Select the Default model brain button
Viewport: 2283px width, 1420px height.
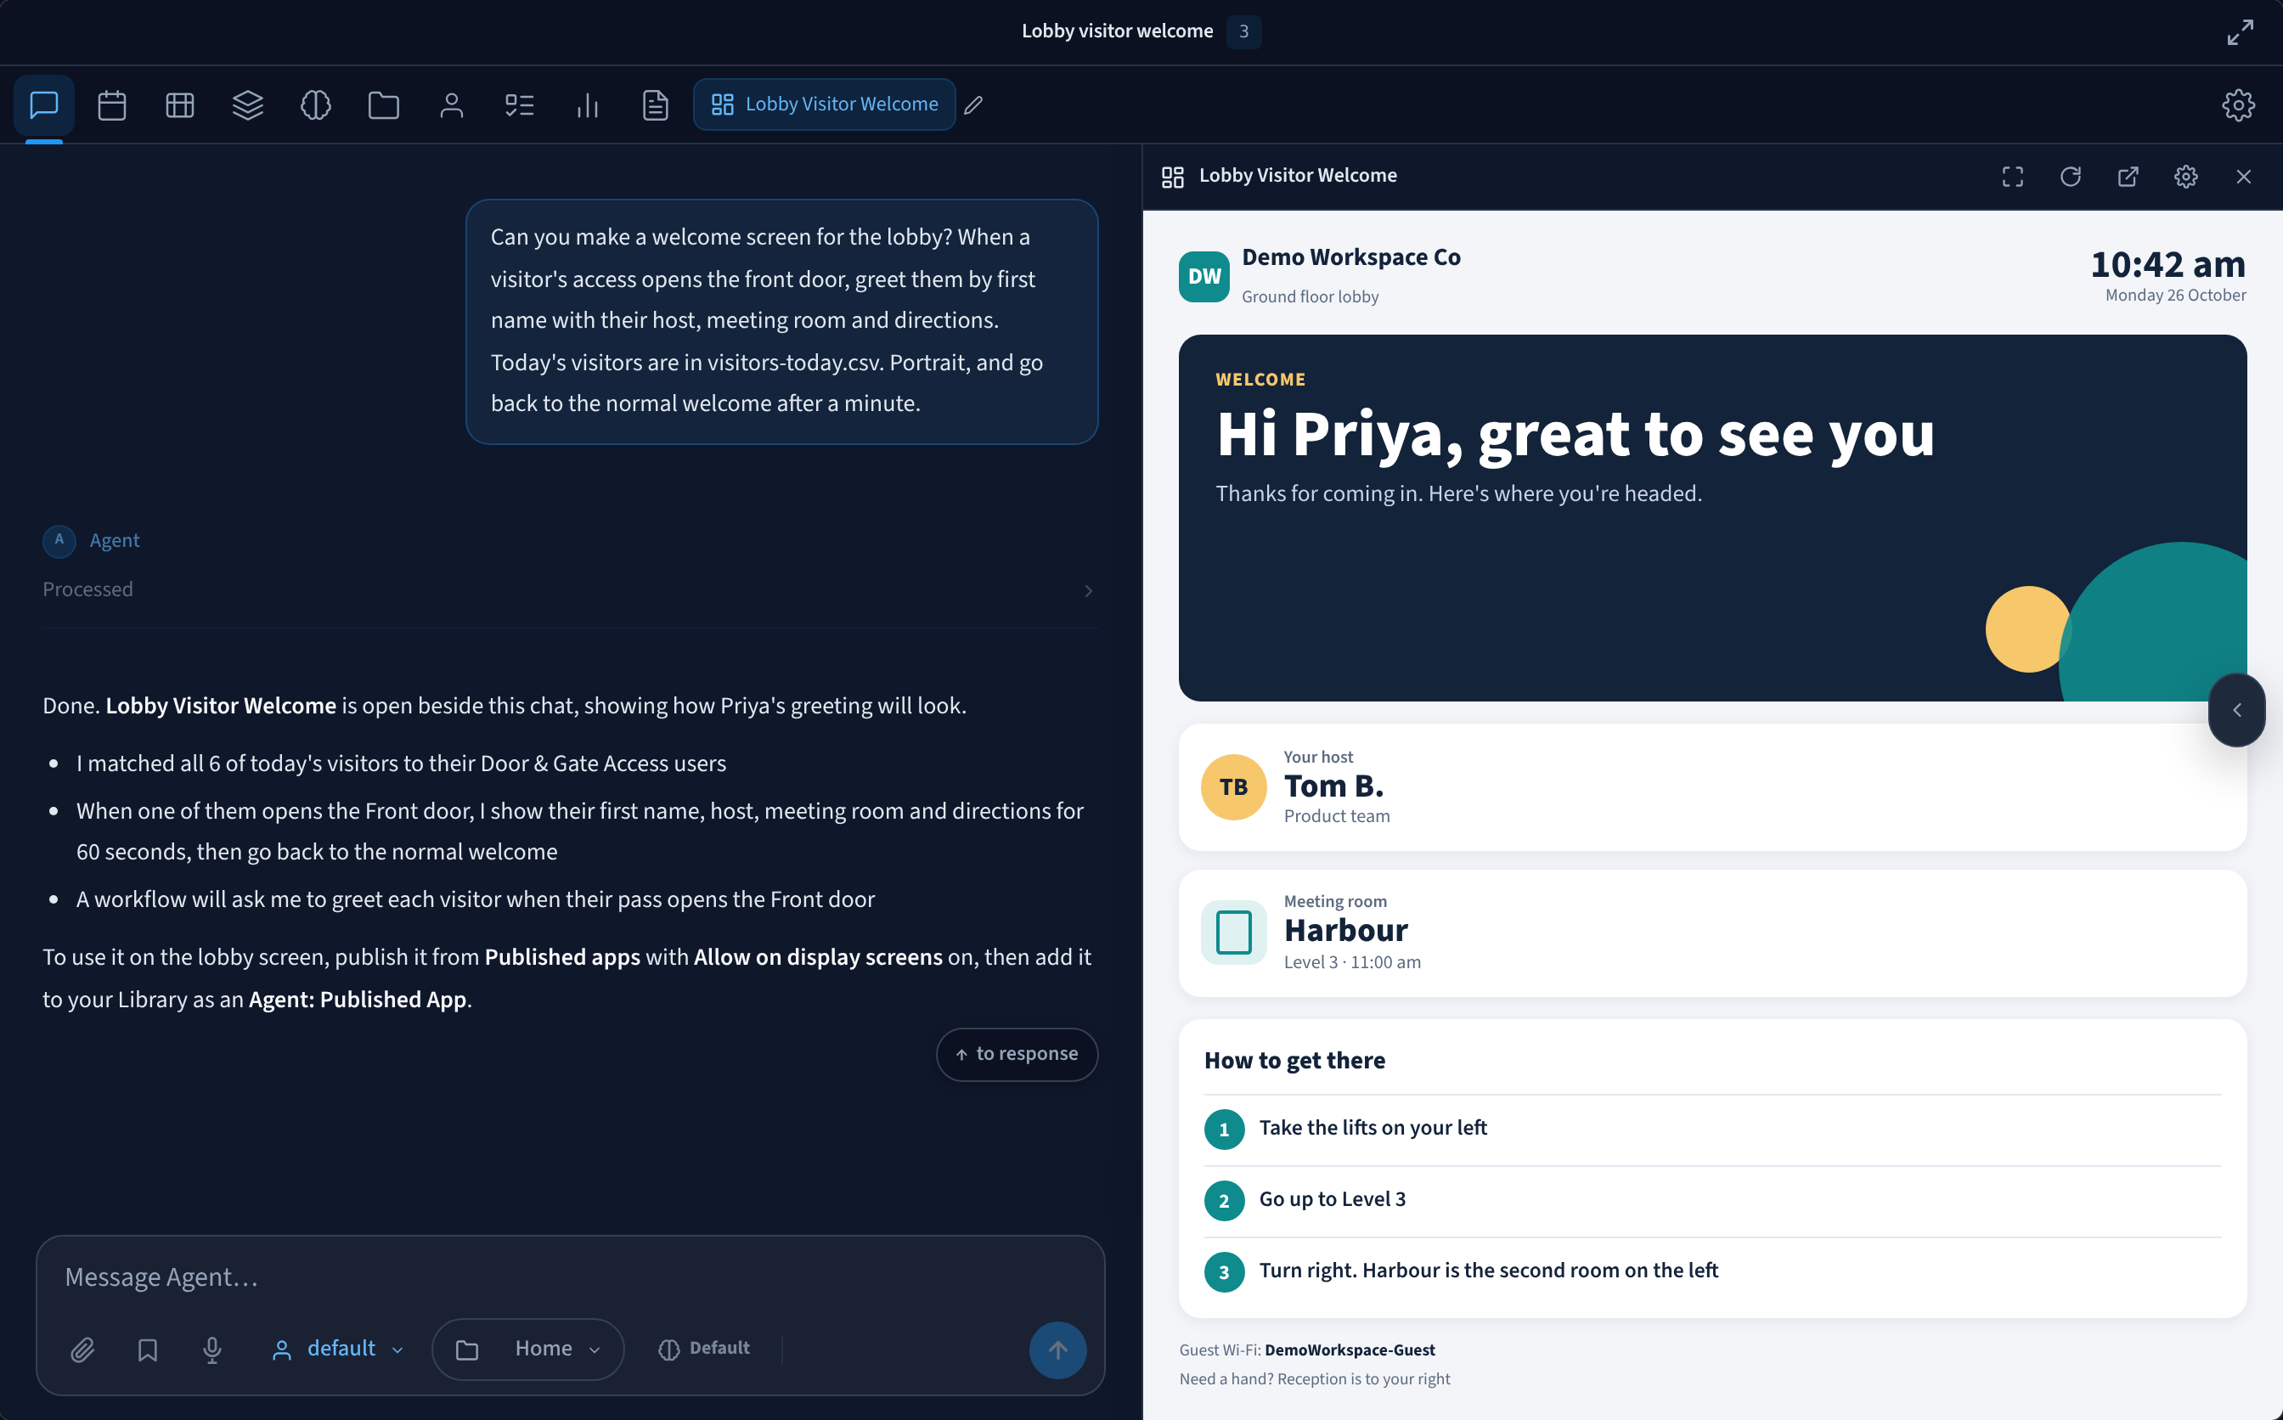(x=704, y=1349)
